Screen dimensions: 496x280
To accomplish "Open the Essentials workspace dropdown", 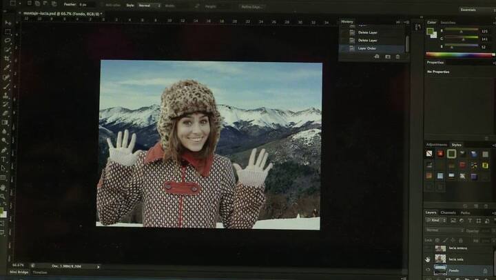I will (x=477, y=10).
